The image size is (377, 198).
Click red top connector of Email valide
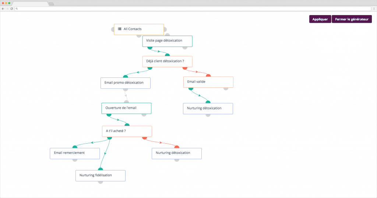[x=208, y=75]
